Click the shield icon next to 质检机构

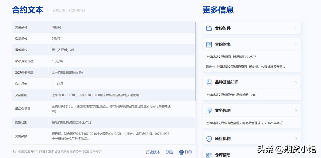click(209, 139)
